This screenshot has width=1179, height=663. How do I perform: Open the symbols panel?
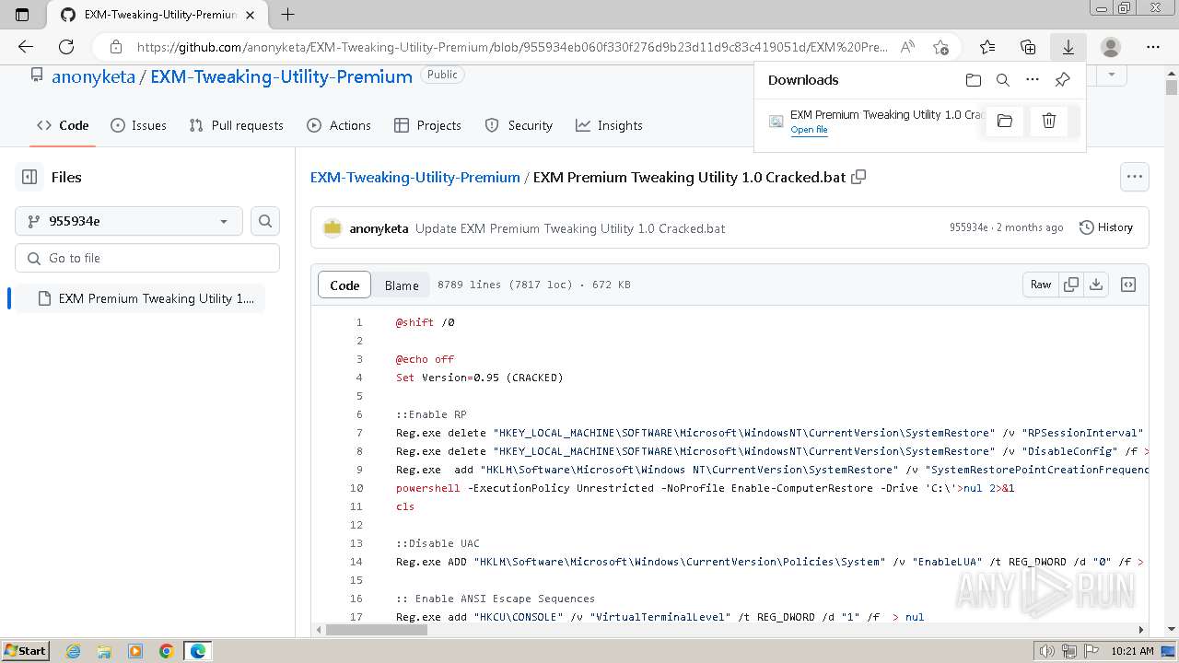click(1128, 285)
